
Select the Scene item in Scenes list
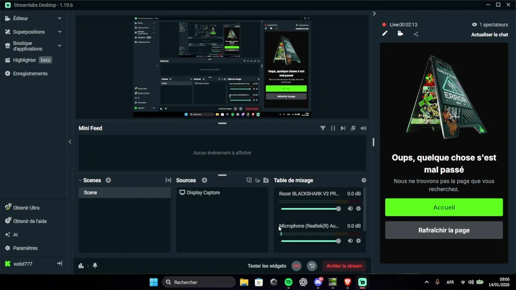click(125, 193)
